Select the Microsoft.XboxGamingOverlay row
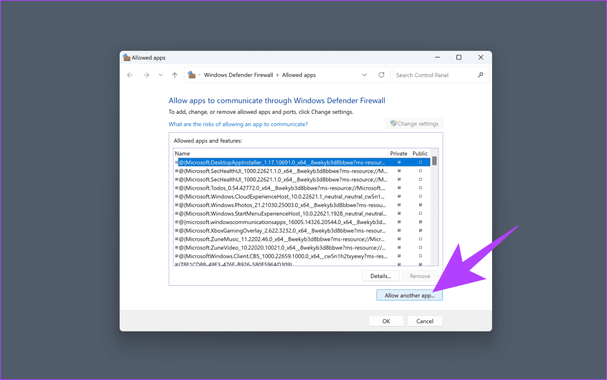 click(302, 231)
